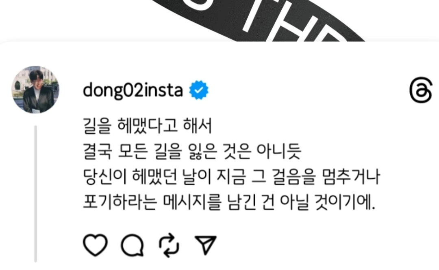
Task: Open the dong02insta profile picture
Action: click(35, 90)
